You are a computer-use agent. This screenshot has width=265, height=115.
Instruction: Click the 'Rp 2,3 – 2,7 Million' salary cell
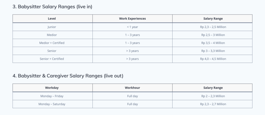[213, 104]
